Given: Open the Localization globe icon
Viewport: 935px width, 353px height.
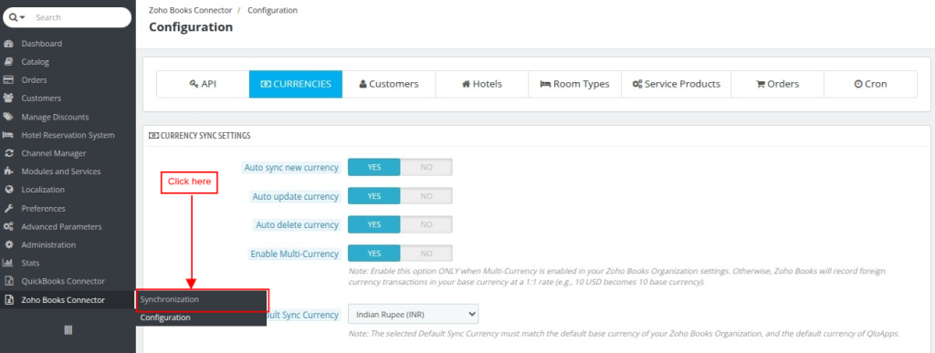Looking at the screenshot, I should (x=8, y=190).
